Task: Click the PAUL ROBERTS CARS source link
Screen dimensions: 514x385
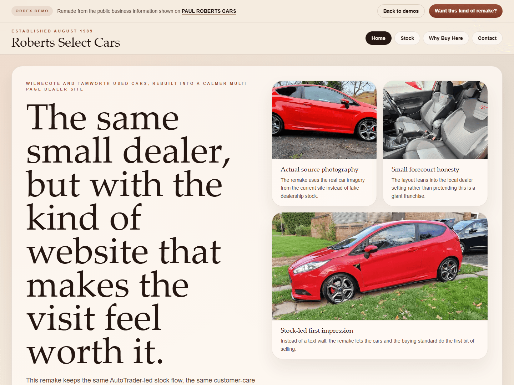Action: (209, 11)
